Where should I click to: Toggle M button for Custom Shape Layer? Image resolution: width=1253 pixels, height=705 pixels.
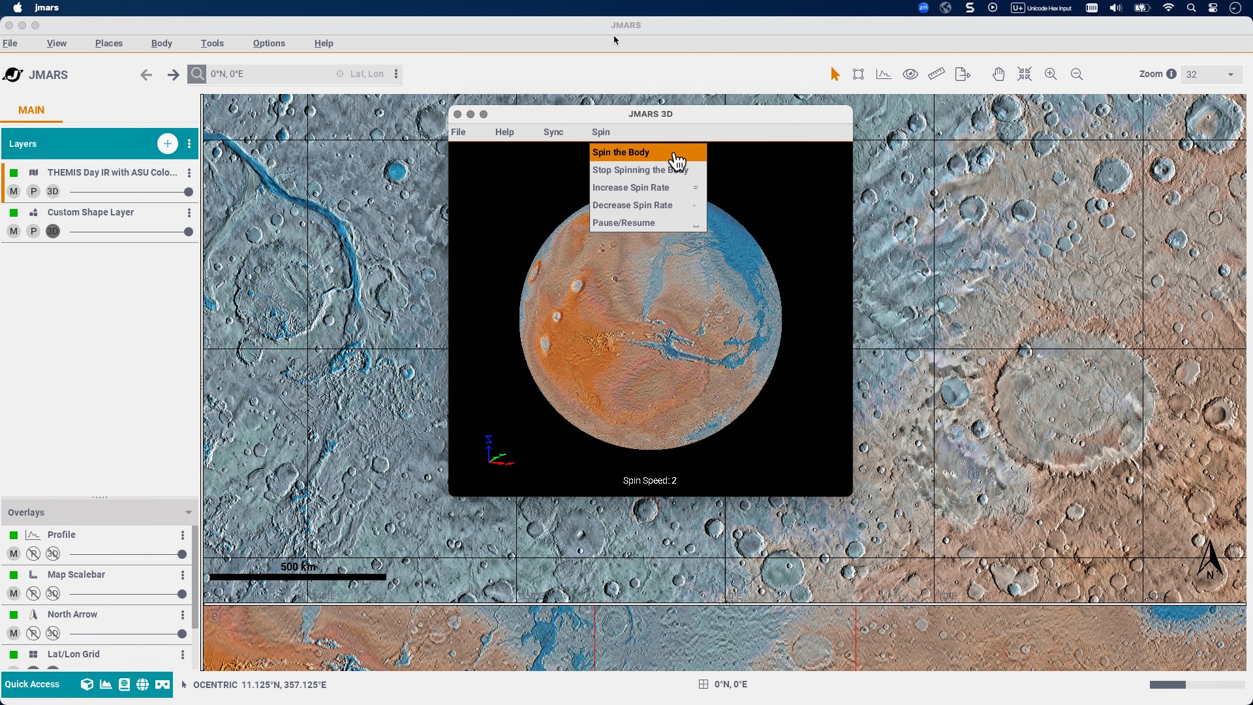click(x=14, y=231)
